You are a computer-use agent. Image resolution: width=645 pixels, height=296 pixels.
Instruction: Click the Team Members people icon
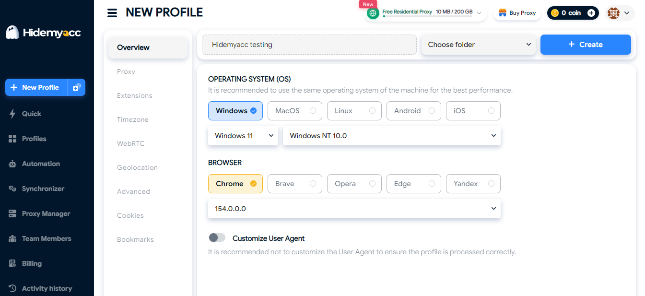[12, 238]
